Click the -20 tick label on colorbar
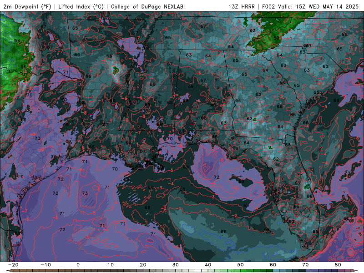The image size is (364, 273). 13,265
